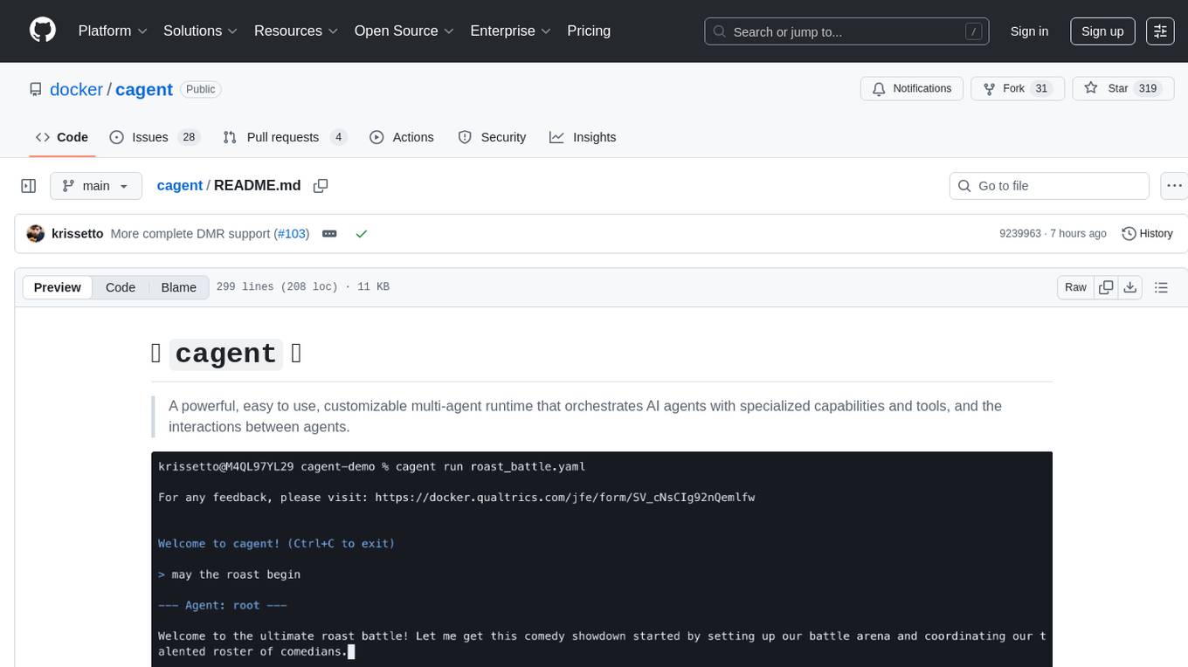This screenshot has width=1188, height=667.
Task: Click the Notifications bell button
Action: click(x=912, y=88)
